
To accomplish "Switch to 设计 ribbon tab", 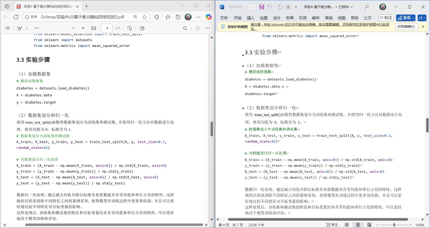I will pos(277,18).
